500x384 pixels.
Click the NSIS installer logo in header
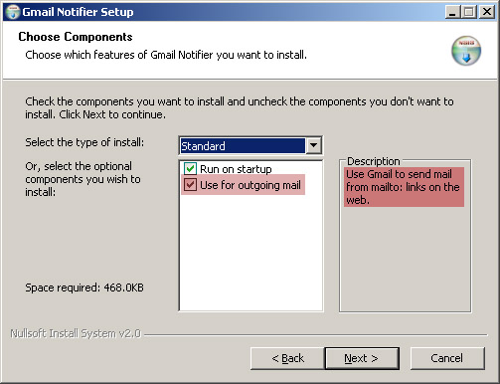click(466, 51)
